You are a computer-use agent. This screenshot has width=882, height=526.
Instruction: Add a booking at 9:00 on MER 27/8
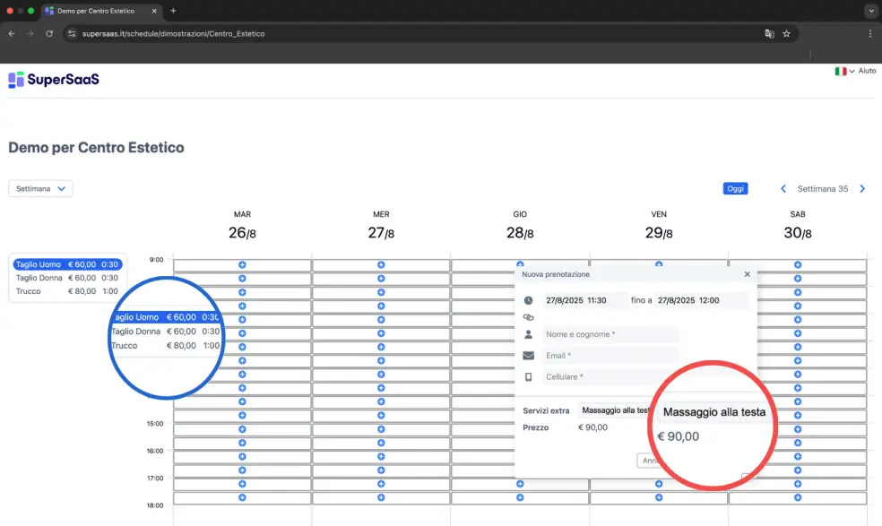381,265
